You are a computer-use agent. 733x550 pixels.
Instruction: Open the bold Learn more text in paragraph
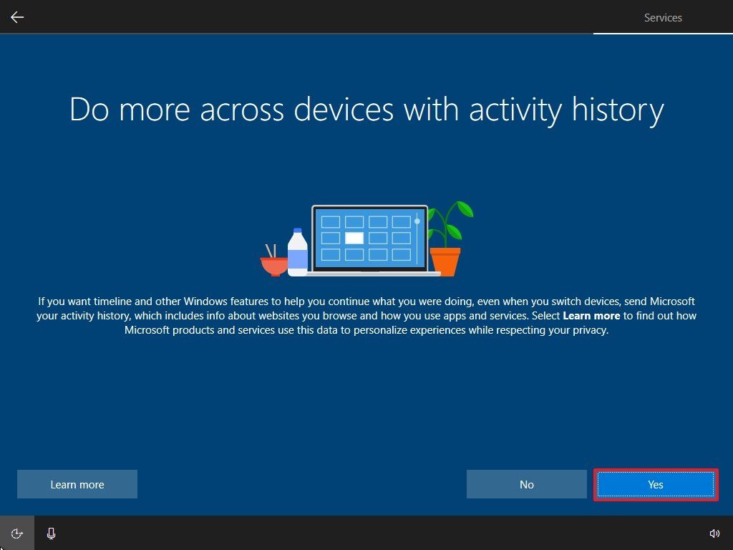[x=591, y=315]
